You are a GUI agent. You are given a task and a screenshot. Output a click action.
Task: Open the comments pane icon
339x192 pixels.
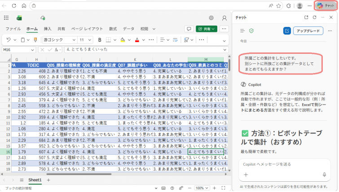pyautogui.click(x=189, y=29)
